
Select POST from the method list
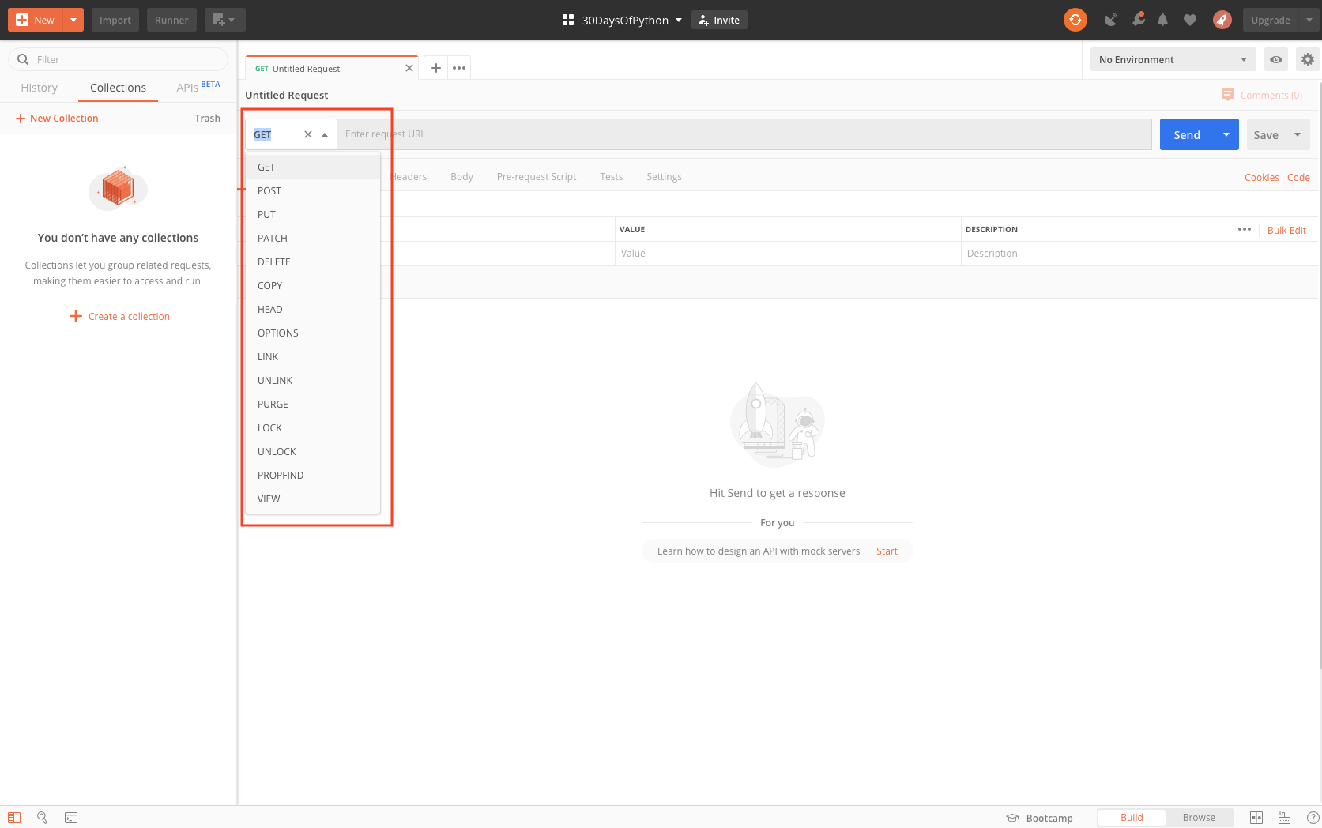click(269, 191)
